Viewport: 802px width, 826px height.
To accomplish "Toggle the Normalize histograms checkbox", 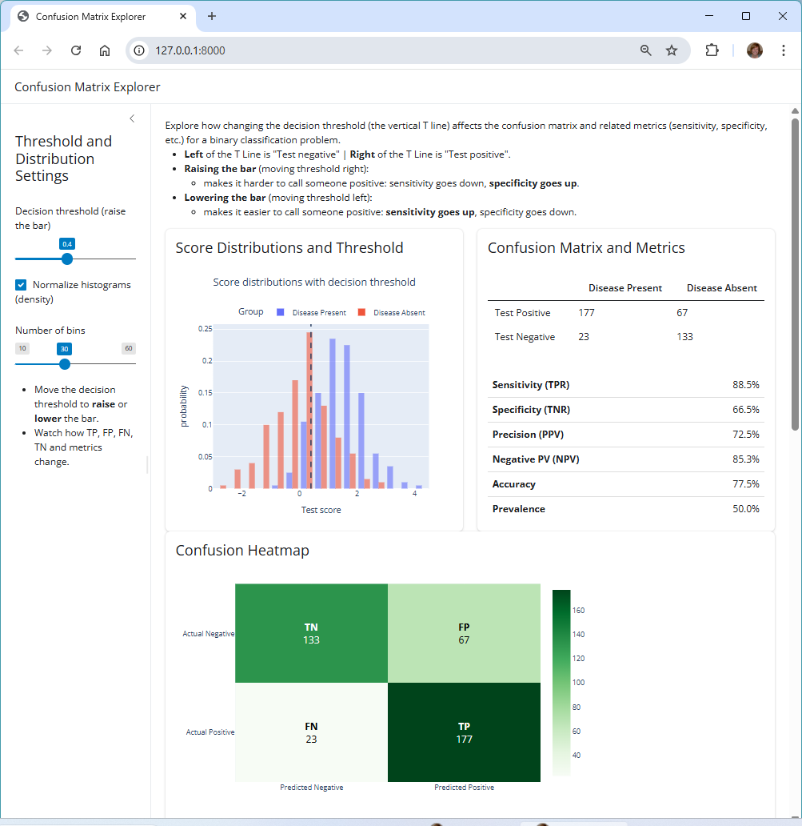I will point(21,285).
